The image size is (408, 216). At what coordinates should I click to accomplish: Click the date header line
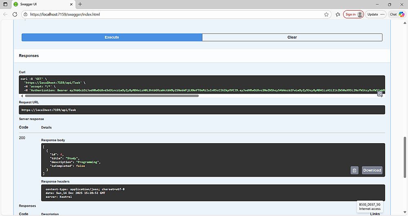point(75,193)
